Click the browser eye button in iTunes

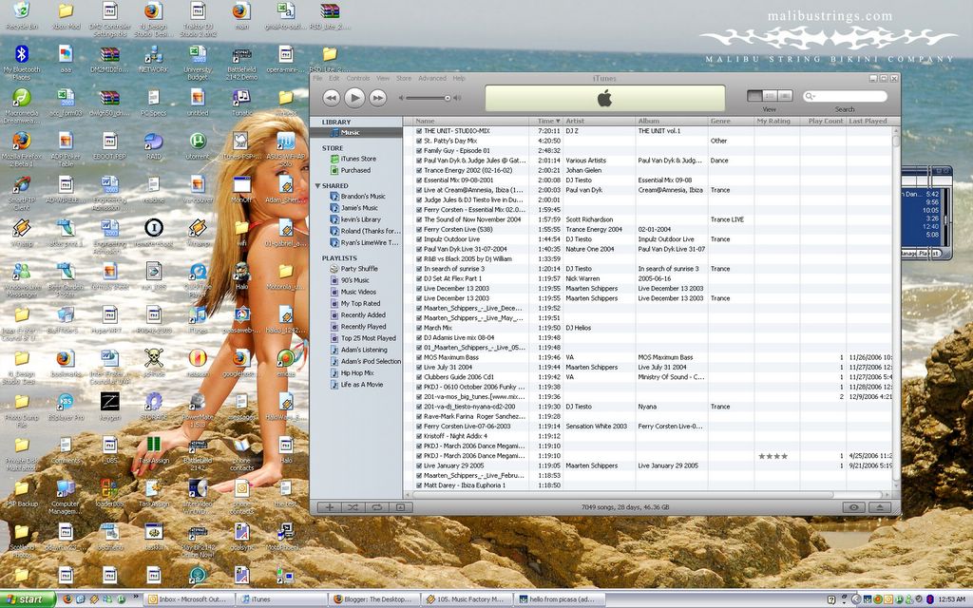tap(854, 507)
